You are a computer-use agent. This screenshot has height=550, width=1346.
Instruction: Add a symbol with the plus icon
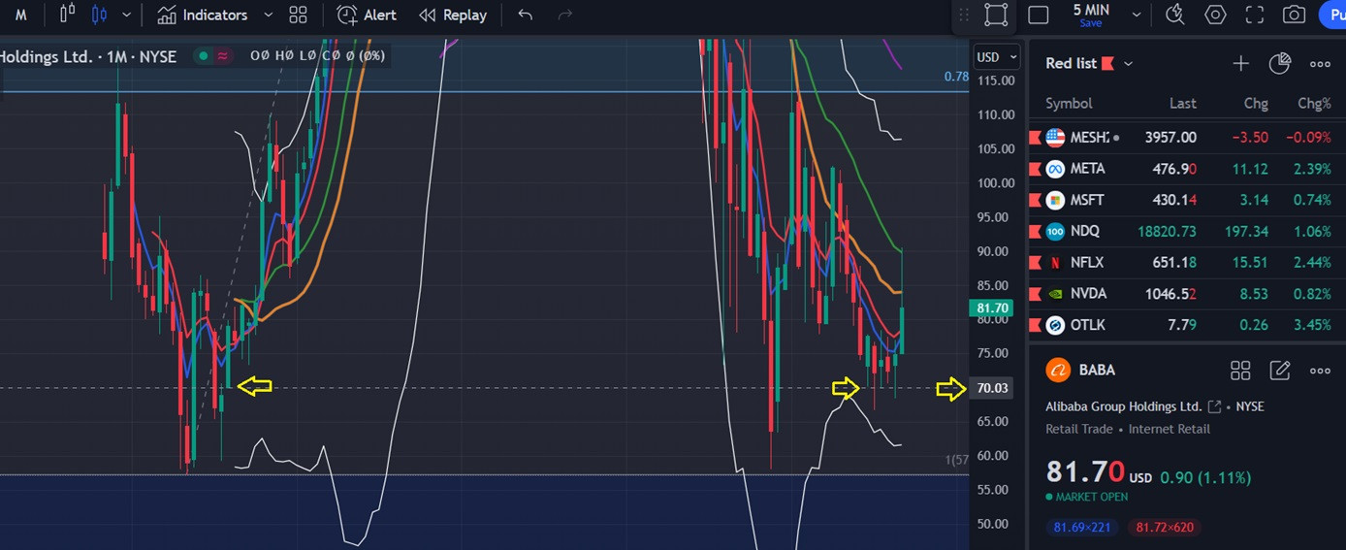[x=1240, y=63]
